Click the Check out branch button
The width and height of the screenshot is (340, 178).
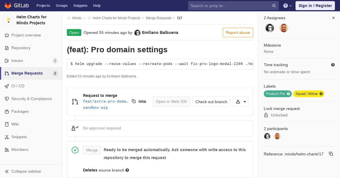pyautogui.click(x=211, y=102)
